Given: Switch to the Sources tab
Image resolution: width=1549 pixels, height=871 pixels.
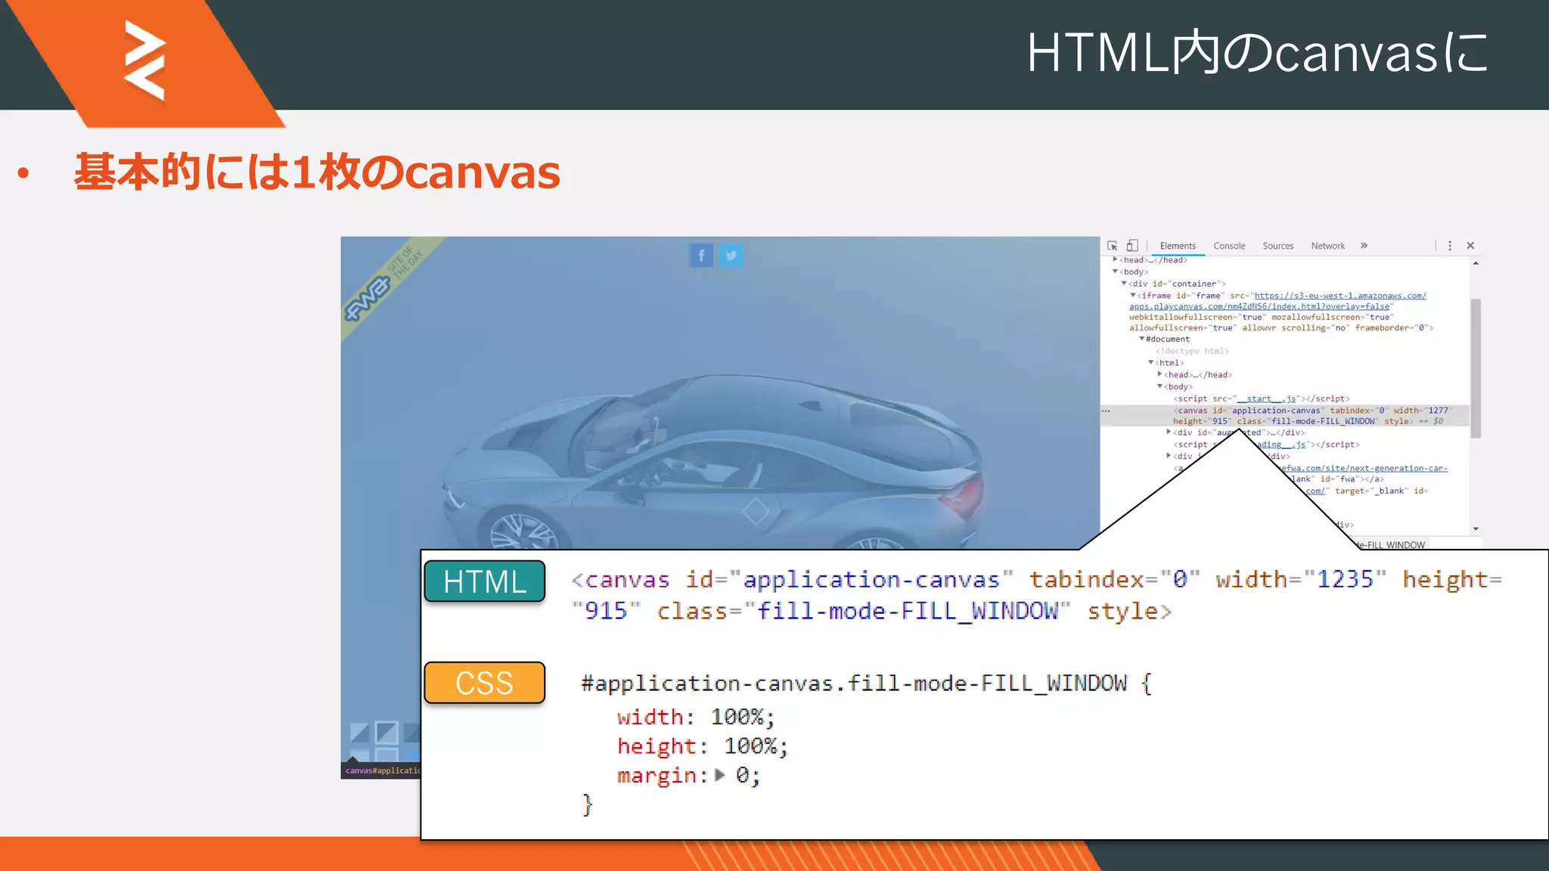Looking at the screenshot, I should click(x=1277, y=246).
